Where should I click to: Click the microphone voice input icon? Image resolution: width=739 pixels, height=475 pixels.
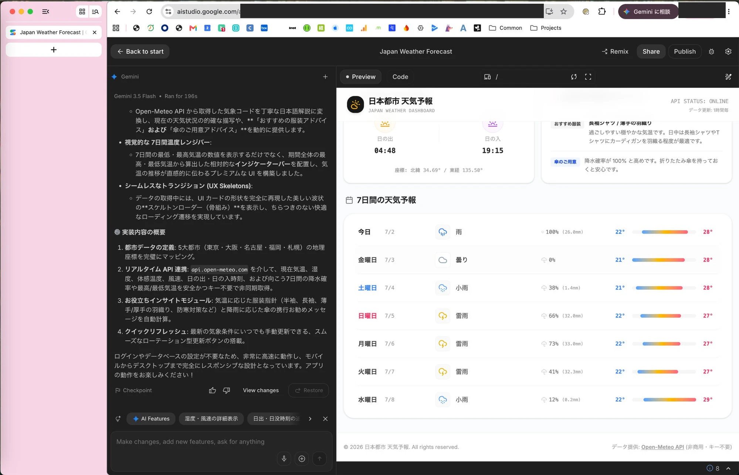point(284,458)
